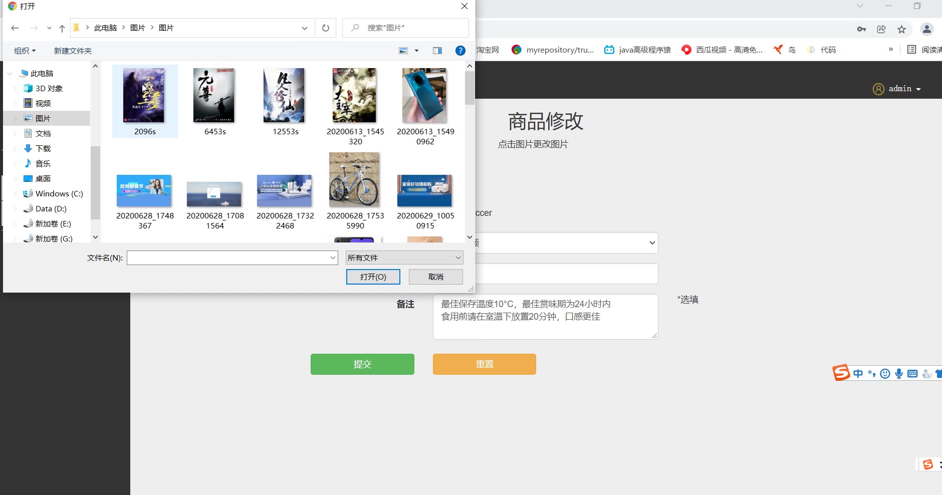Click the 文件名 input field
Viewport: 942px width, 495px height.
tap(228, 258)
